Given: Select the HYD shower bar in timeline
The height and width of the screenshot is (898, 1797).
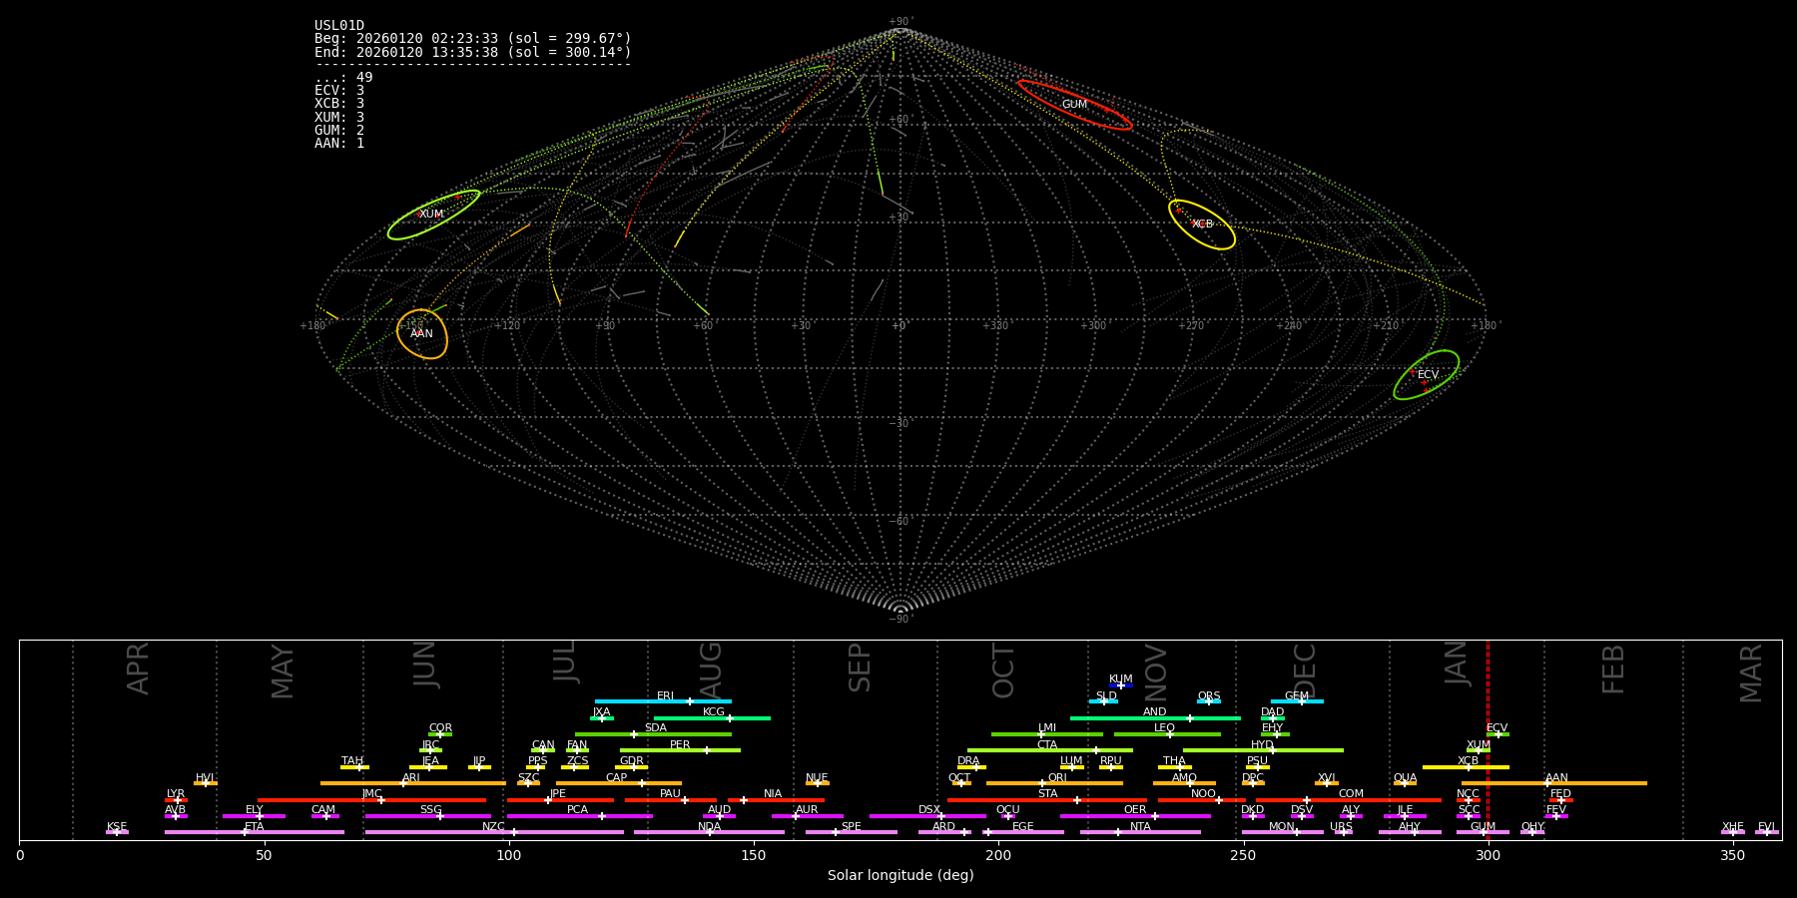Looking at the screenshot, I should click(1263, 750).
